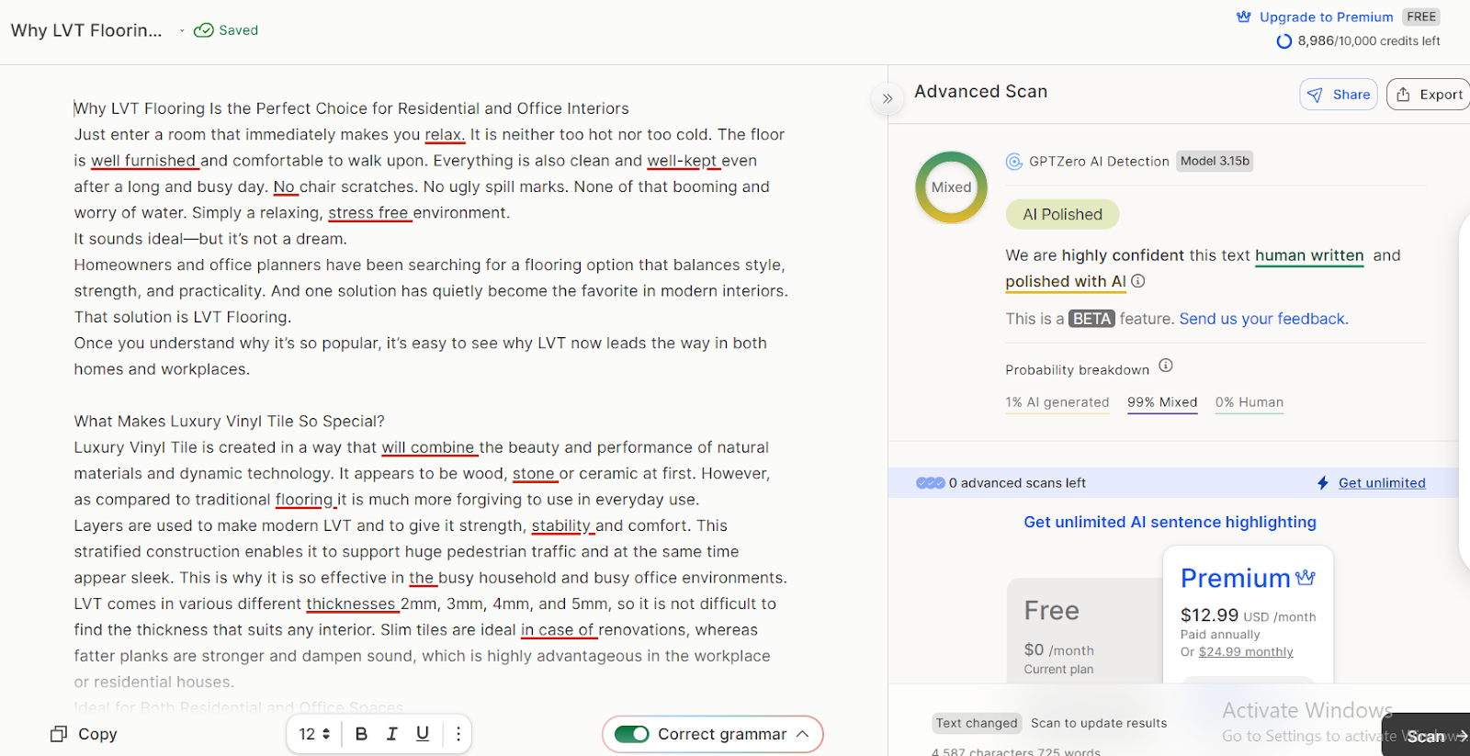This screenshot has width=1470, height=756.
Task: Turn off the Correct grammar switch
Action: [x=632, y=734]
